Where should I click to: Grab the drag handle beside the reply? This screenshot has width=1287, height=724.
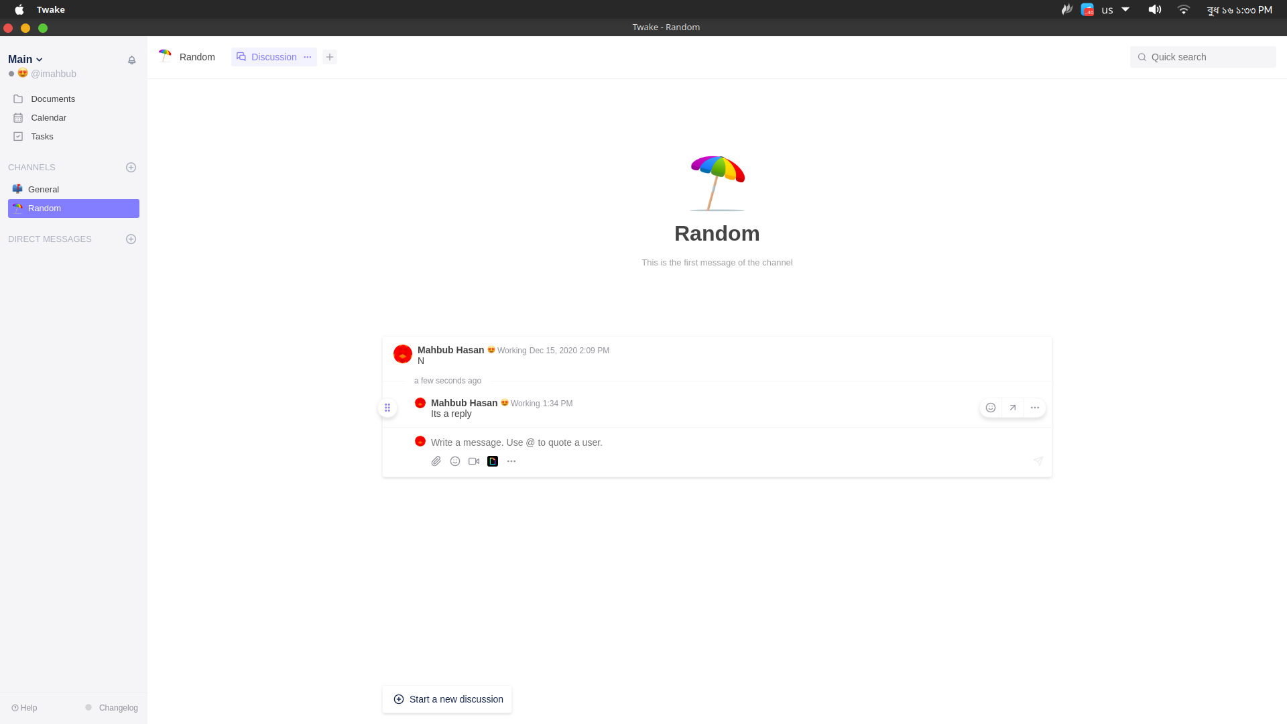(387, 408)
